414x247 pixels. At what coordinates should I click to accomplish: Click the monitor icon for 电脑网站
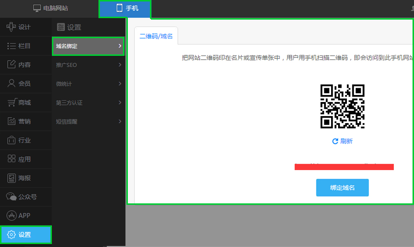37,8
